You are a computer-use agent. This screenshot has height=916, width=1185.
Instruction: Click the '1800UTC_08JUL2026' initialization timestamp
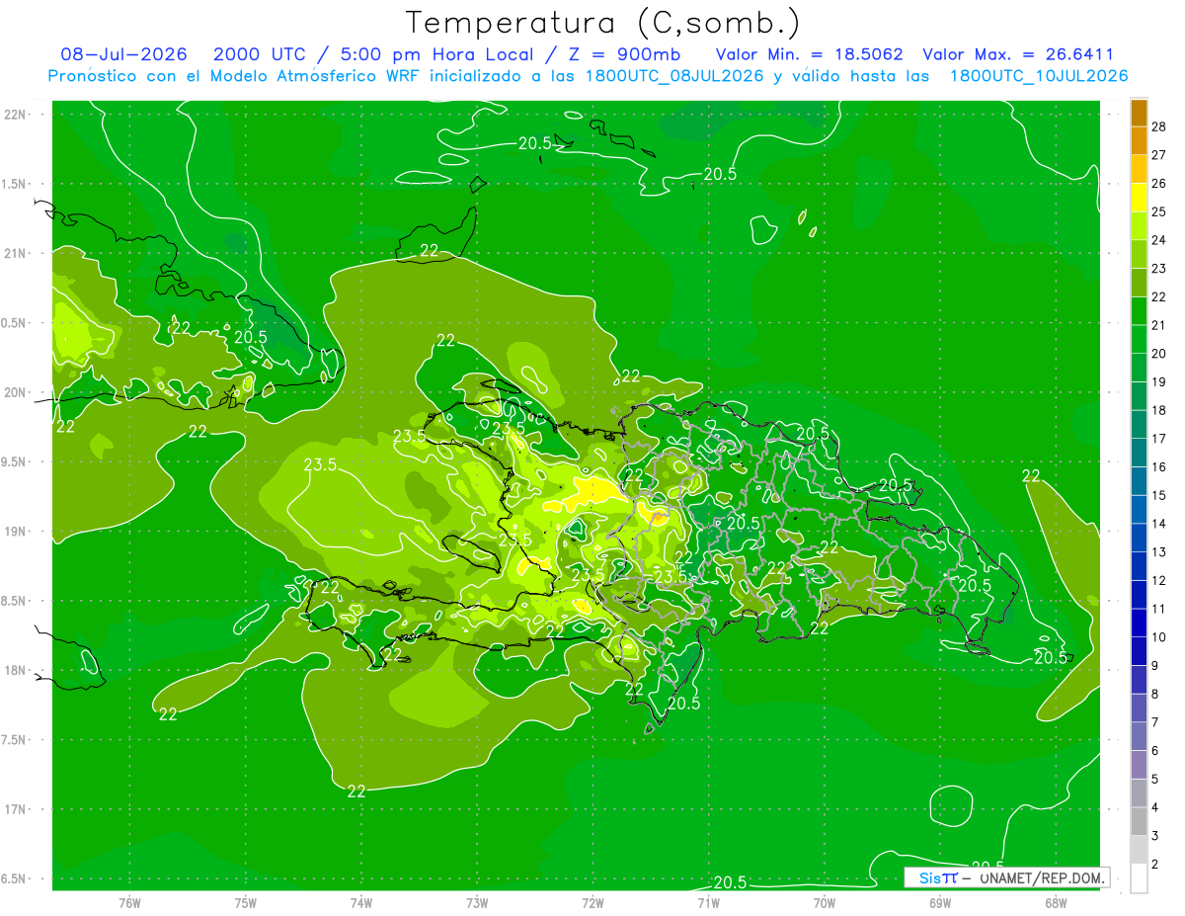click(x=671, y=76)
